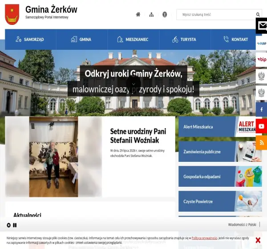Open 'Setne urodziny Pani Stefanii Woźniak' headline

[138, 136]
